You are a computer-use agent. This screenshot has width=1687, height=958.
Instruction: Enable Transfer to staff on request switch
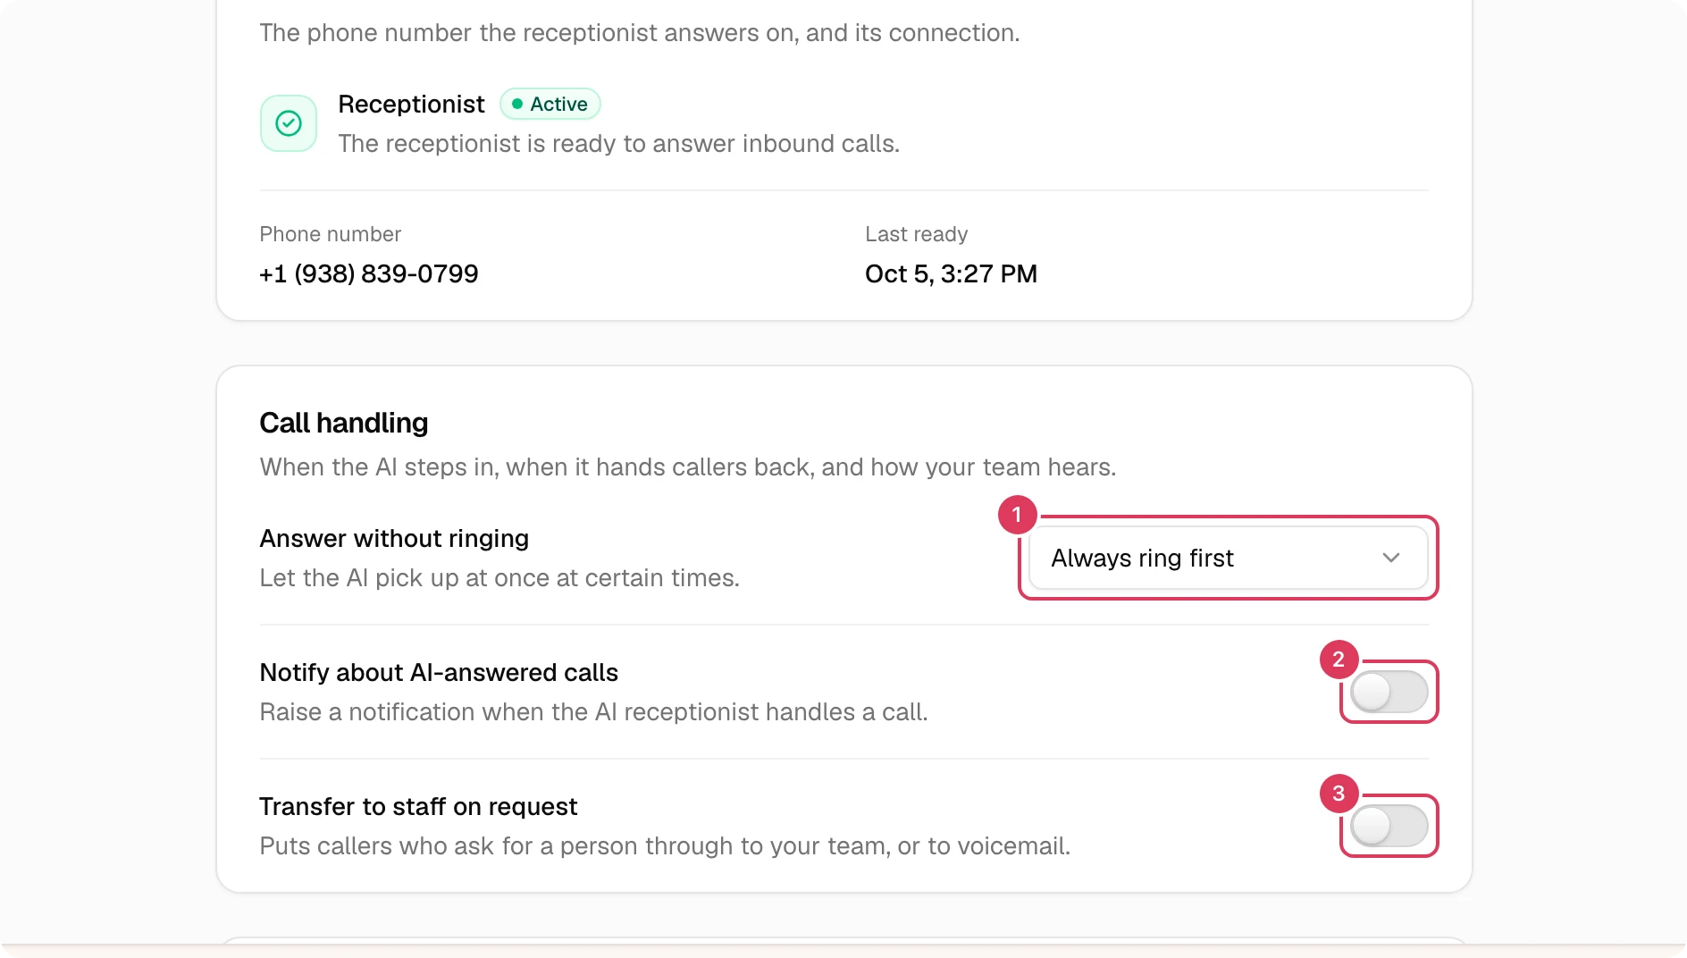pyautogui.click(x=1389, y=826)
